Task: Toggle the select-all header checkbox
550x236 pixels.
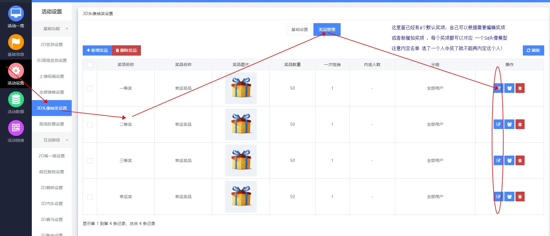Action: pos(90,65)
